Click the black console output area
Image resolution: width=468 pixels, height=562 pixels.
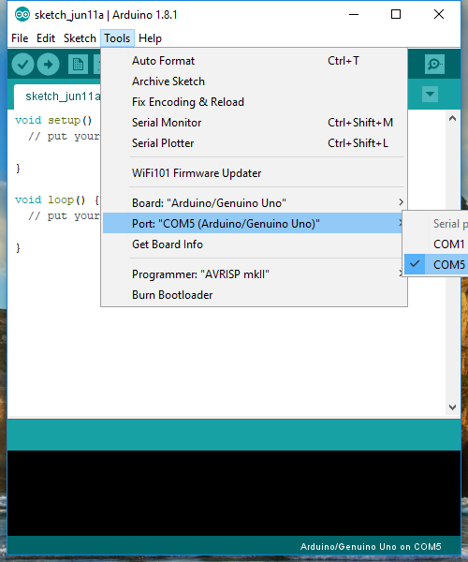[234, 493]
